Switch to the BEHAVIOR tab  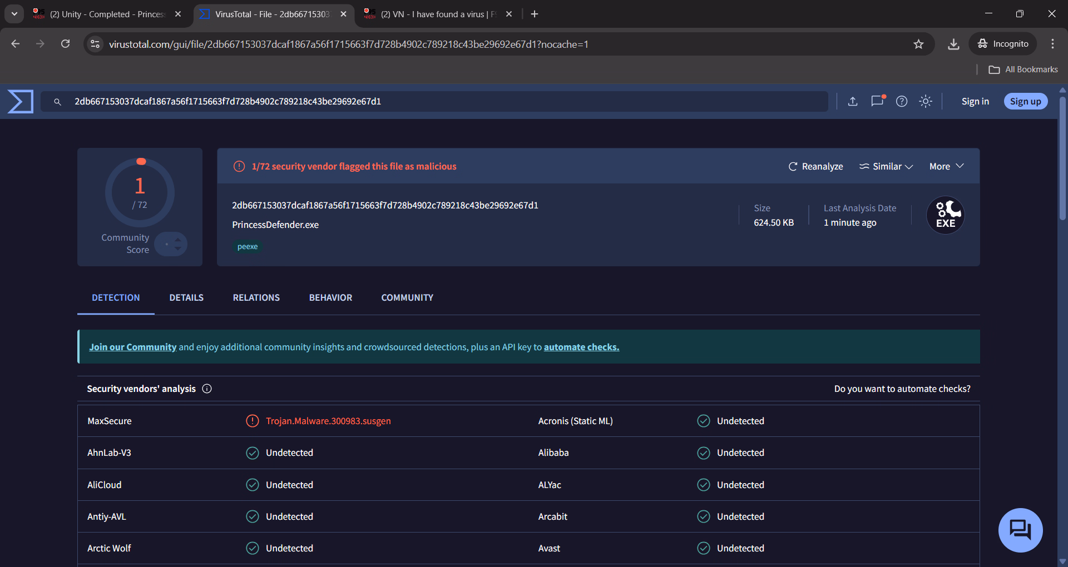tap(330, 298)
